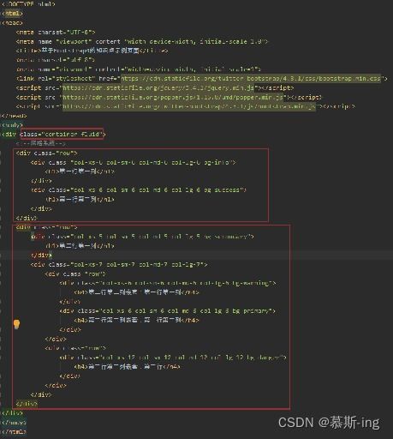Open the bootstrap.min.js script URL

coord(189,106)
